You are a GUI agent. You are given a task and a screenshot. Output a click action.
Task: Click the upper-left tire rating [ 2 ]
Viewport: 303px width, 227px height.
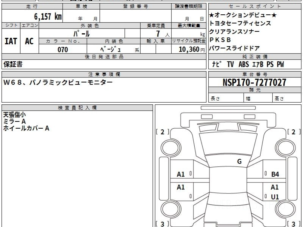pyautogui.click(x=162, y=132)
